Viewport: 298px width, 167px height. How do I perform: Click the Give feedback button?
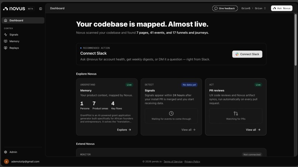(x=225, y=8)
